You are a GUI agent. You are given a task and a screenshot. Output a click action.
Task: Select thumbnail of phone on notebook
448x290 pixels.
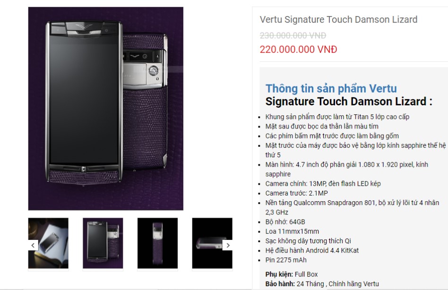click(x=48, y=243)
